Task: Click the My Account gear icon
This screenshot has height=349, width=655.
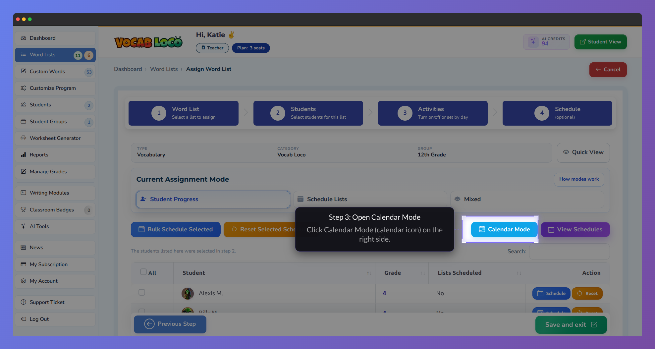Action: 24,281
